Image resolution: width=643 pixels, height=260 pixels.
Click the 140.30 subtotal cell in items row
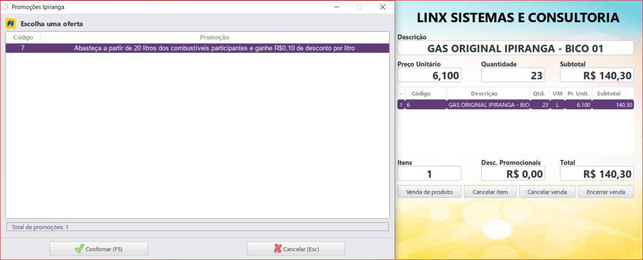click(x=613, y=105)
